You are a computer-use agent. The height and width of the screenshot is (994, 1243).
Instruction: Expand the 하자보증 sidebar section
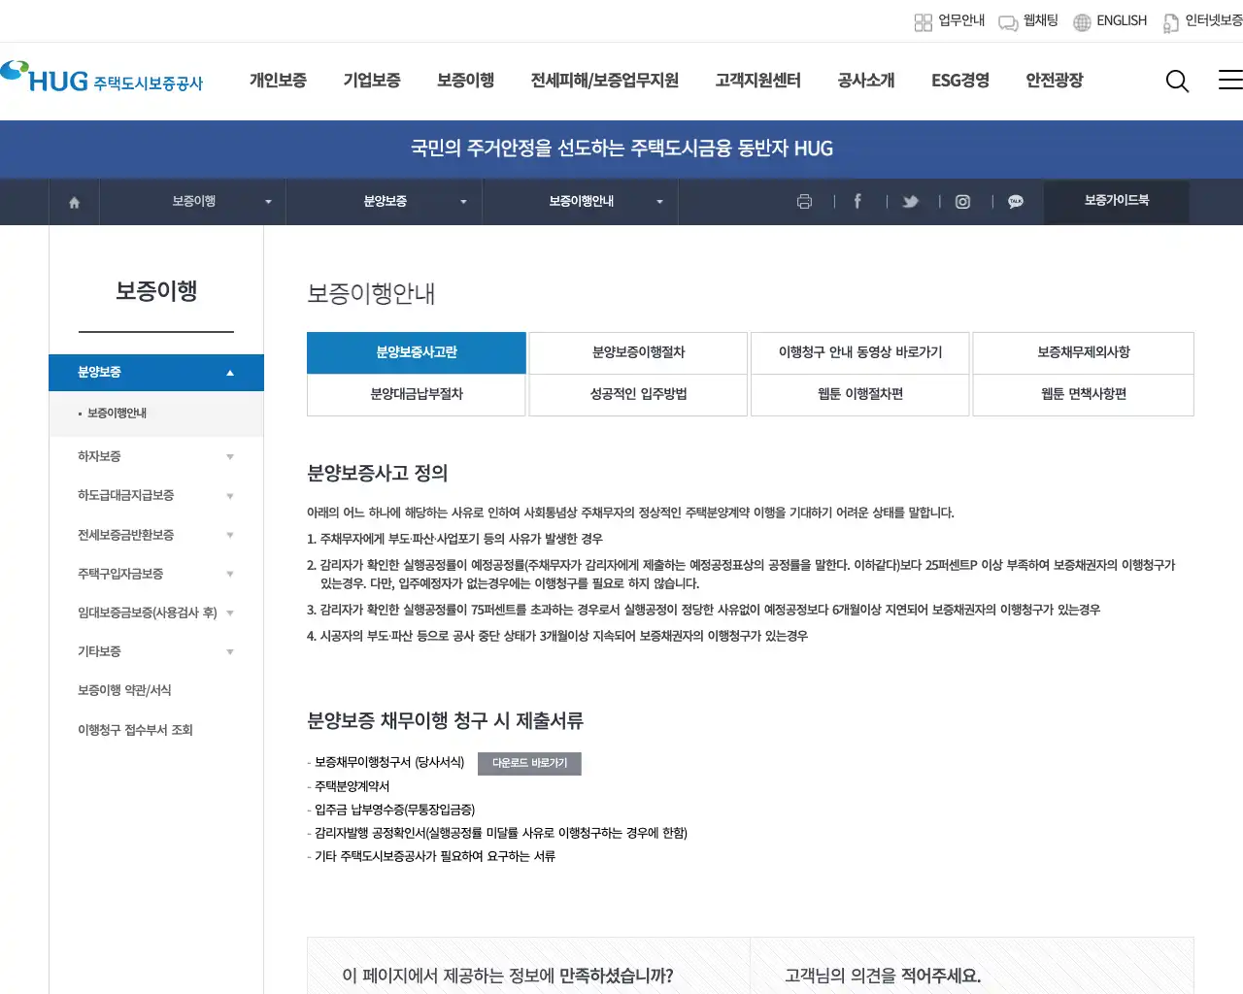coord(155,455)
